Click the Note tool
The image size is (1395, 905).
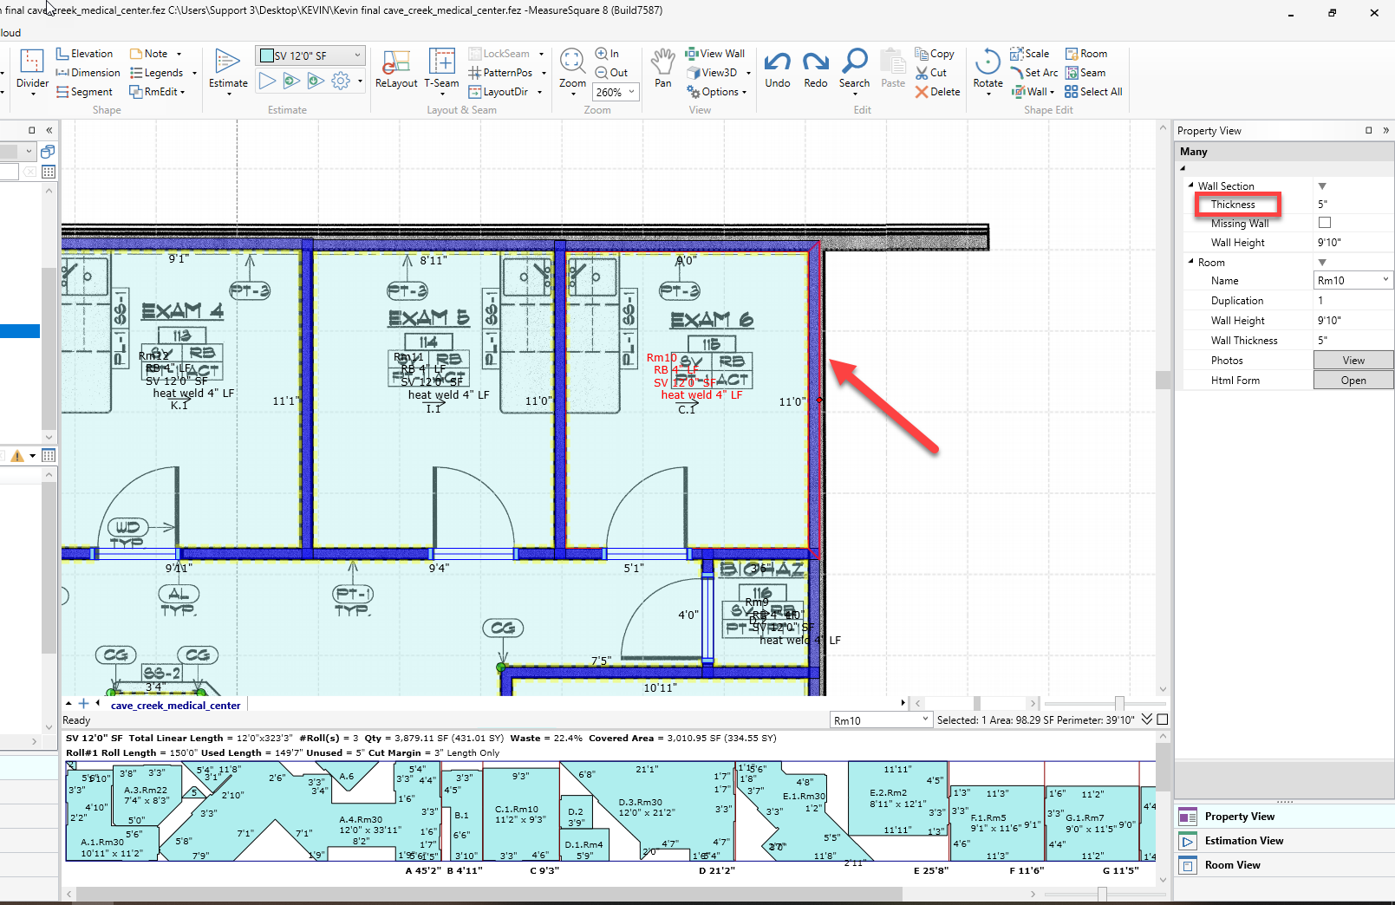tap(149, 54)
